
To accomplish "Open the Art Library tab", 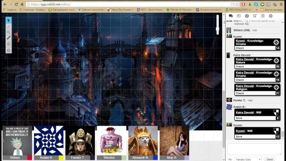I will [x=239, y=16].
